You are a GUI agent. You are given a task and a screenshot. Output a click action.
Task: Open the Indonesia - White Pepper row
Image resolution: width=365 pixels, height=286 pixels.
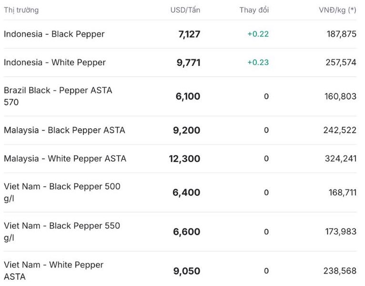[55, 62]
